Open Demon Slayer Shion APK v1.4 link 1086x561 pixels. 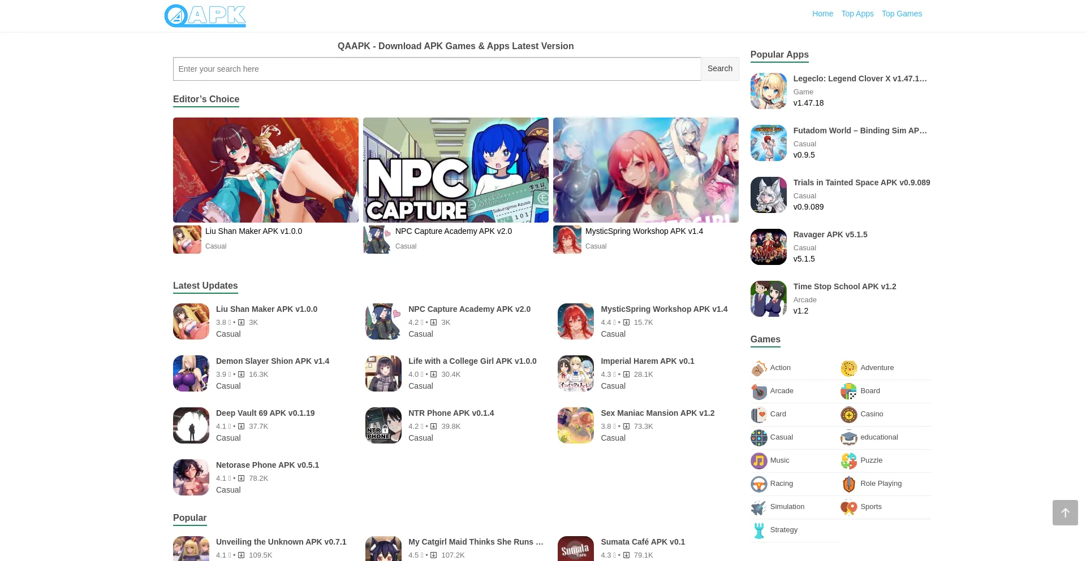click(x=273, y=361)
